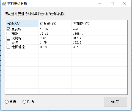
Task: Click the 确定 button
Action: [116, 102]
